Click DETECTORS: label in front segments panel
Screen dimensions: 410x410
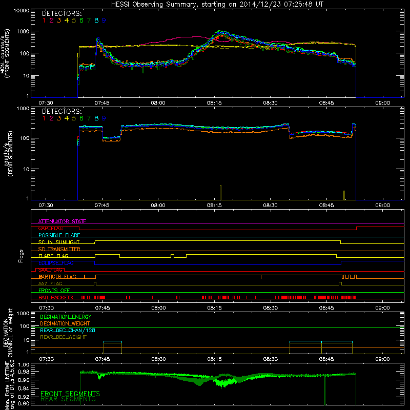tap(61, 13)
